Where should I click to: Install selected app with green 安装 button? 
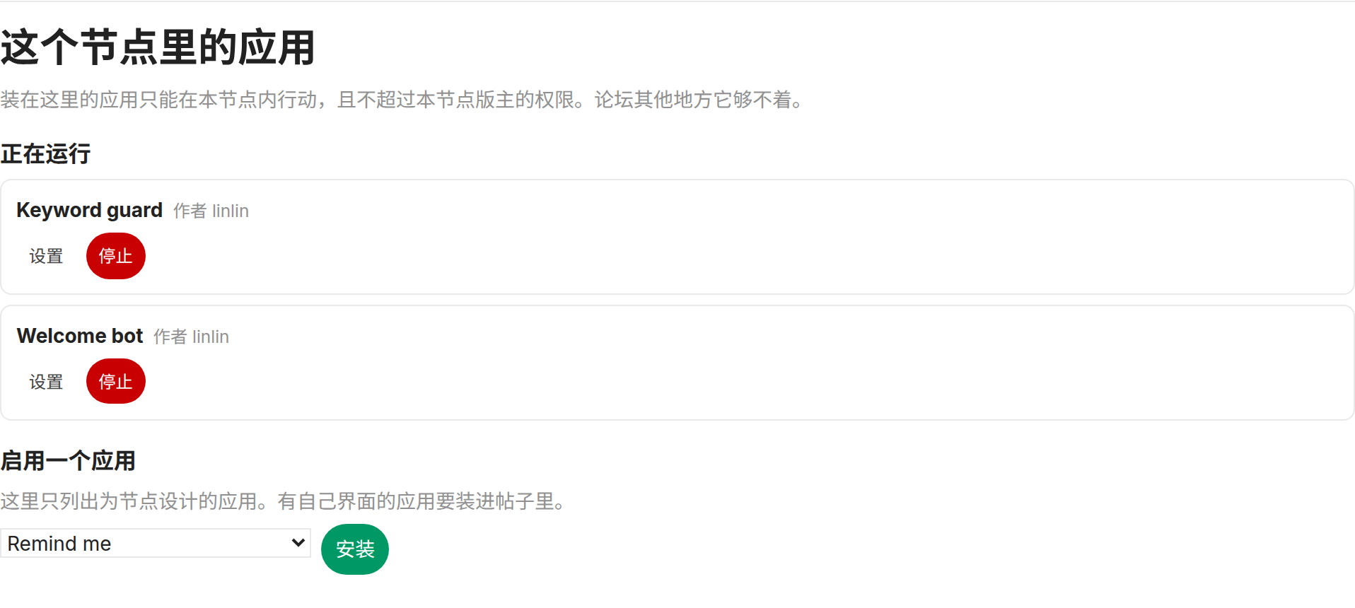(355, 549)
